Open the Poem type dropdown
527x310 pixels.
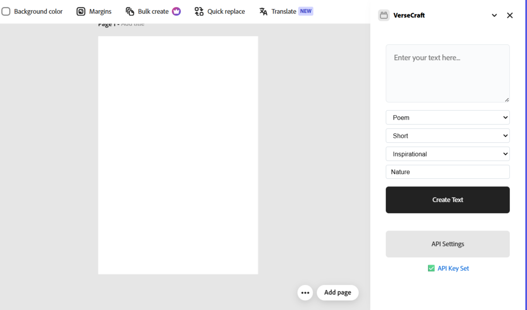pyautogui.click(x=448, y=117)
